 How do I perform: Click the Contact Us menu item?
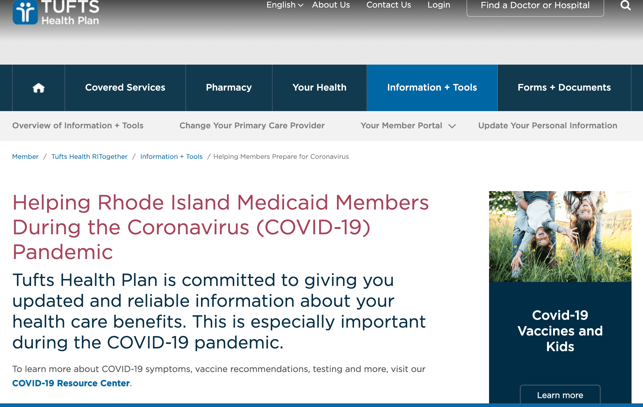point(389,5)
